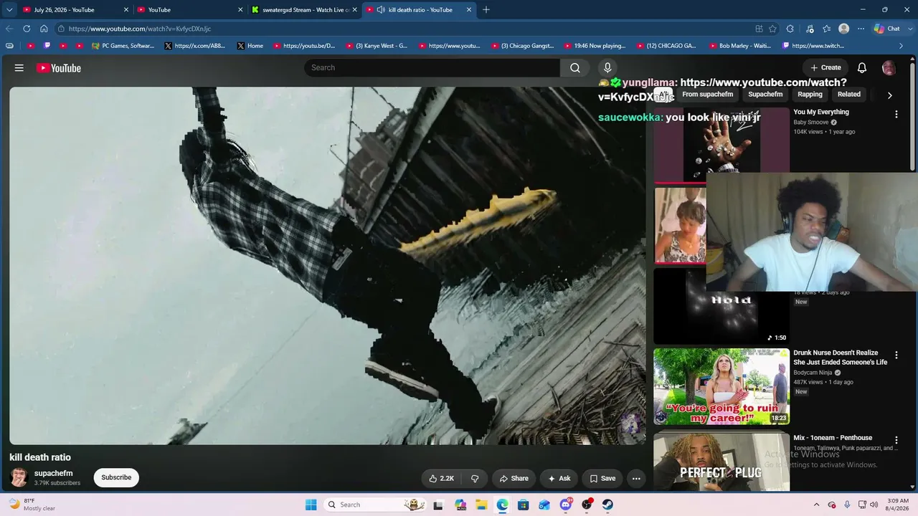Select the kill death ratio tab
The height and width of the screenshot is (516, 918).
click(x=419, y=10)
